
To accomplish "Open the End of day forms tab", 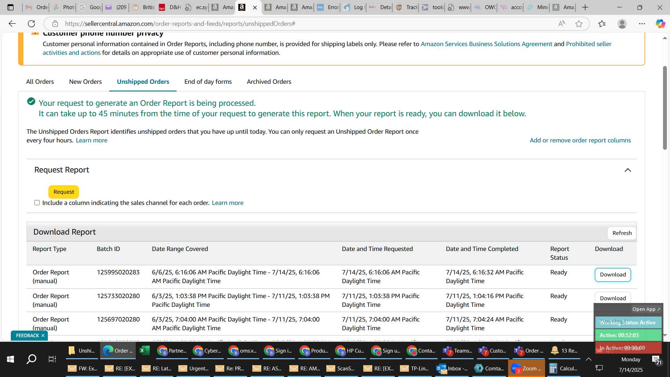I will [208, 82].
